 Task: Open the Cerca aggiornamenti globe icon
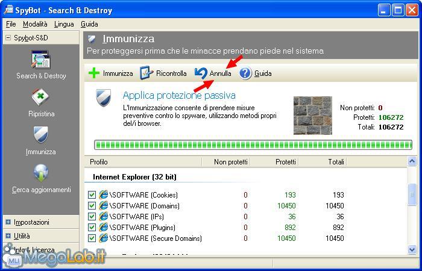[x=41, y=173]
